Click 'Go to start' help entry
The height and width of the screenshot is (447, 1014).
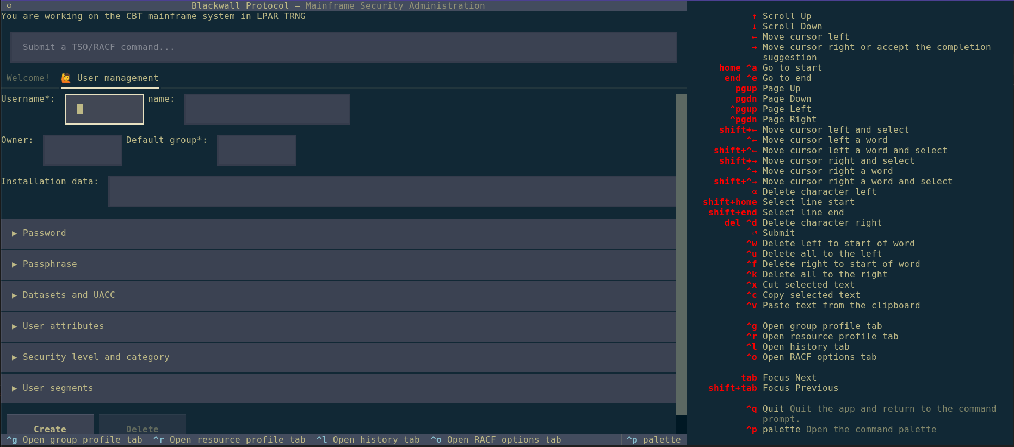click(792, 68)
